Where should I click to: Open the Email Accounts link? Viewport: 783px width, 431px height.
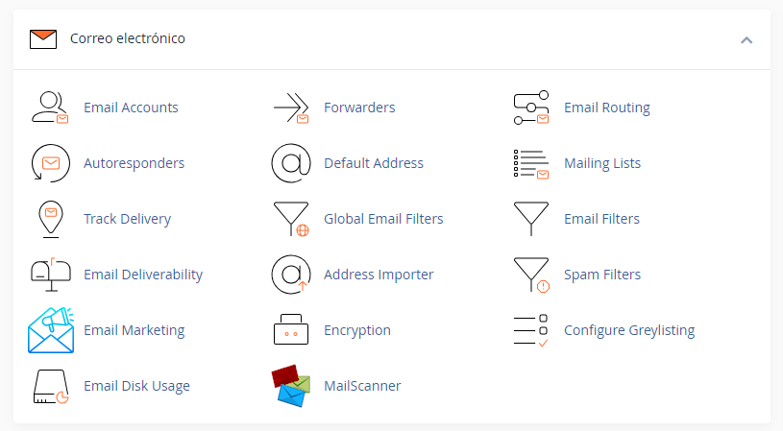point(131,108)
